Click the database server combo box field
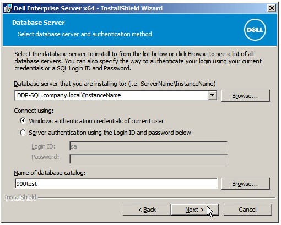281x225 pixels. [116, 95]
